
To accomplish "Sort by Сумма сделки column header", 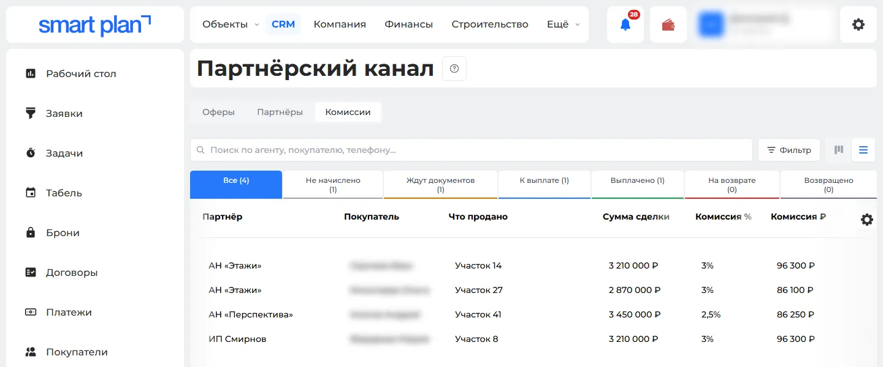I will click(x=636, y=217).
